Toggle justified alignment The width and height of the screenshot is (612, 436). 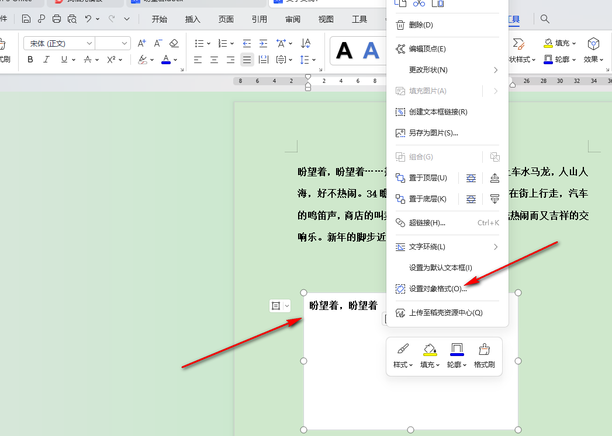click(x=246, y=59)
